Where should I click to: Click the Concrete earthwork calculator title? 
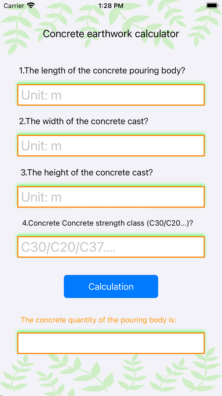tap(111, 33)
